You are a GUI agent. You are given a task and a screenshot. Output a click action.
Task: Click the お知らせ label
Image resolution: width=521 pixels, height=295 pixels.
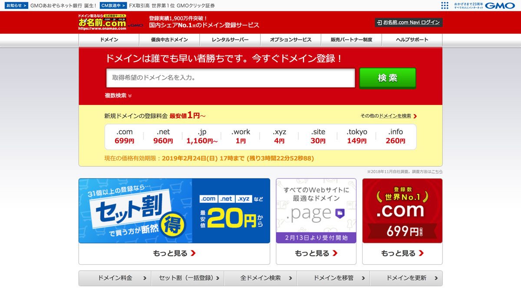[x=17, y=6]
